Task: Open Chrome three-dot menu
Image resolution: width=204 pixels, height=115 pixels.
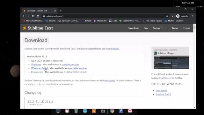Action: tap(193, 16)
